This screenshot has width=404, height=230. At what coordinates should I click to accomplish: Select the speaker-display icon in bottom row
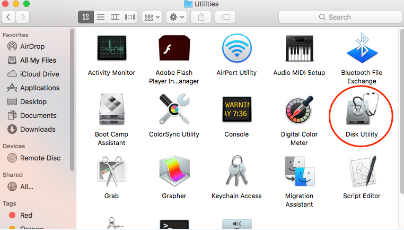[237, 224]
